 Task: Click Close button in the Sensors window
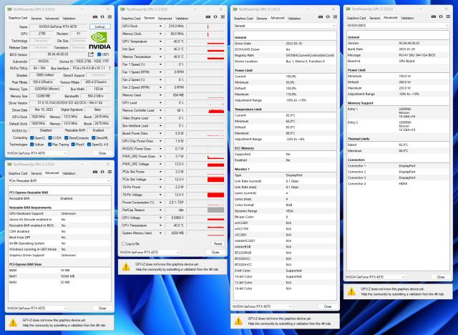[215, 252]
